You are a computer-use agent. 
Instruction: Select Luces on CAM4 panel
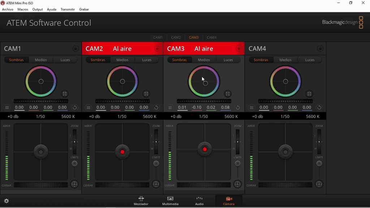310,60
